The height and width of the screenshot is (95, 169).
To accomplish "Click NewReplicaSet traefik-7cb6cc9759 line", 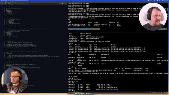I will 89,42.
